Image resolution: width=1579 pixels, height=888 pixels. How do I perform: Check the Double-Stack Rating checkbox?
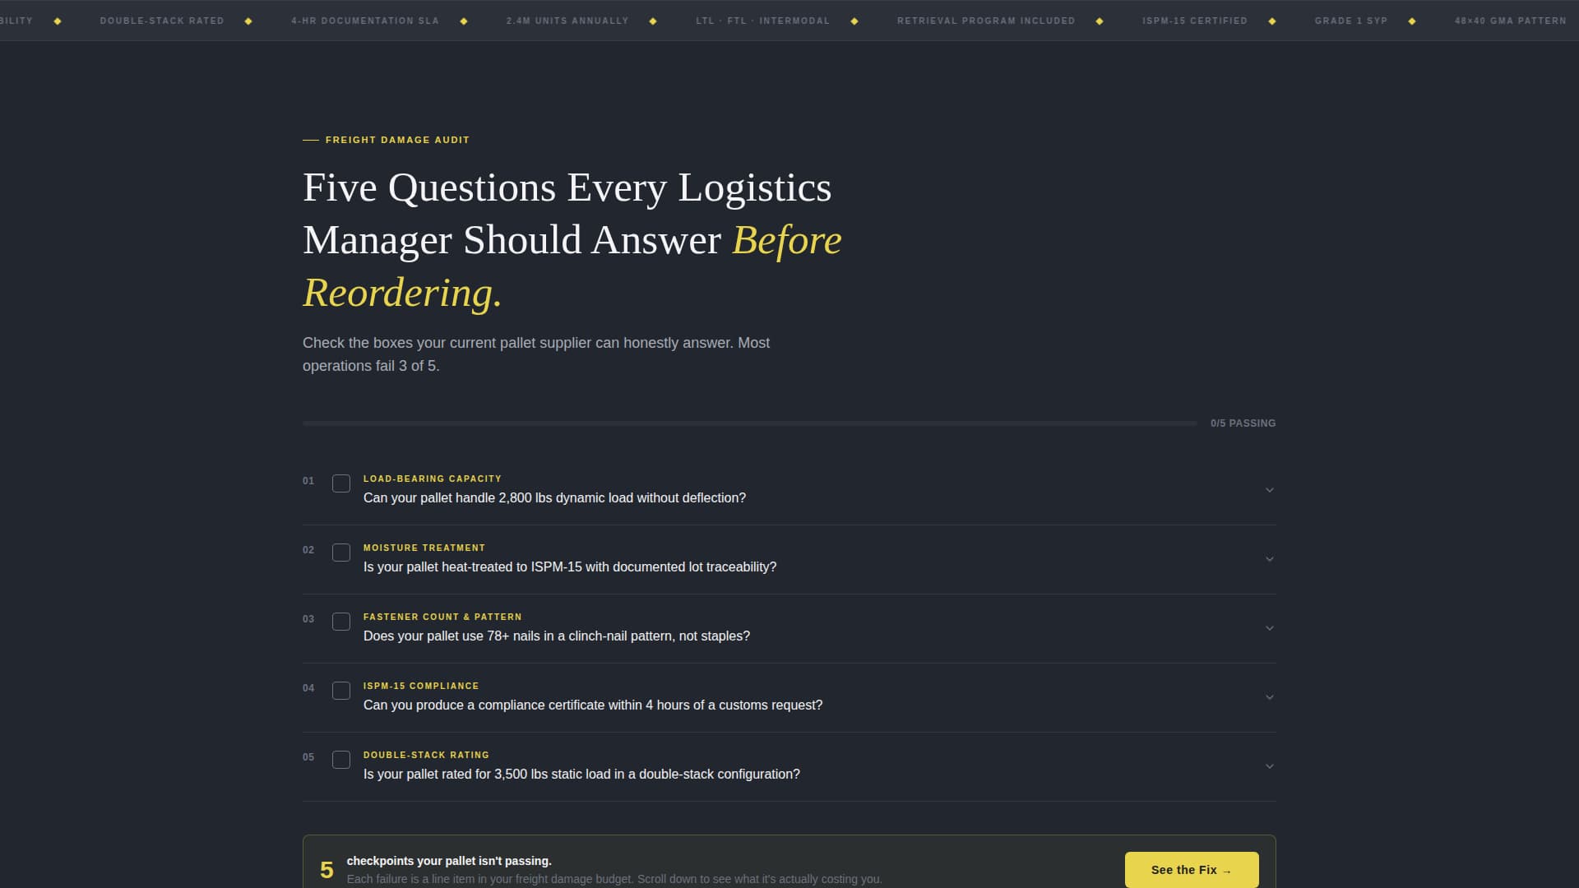tap(341, 760)
